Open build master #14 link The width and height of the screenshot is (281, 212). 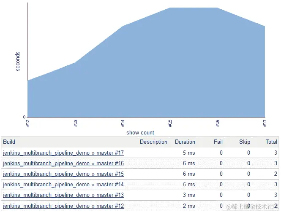63,185
